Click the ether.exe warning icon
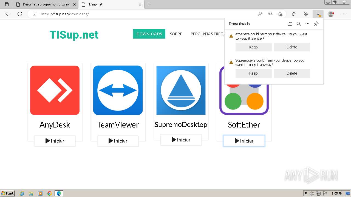This screenshot has width=351, height=197. (x=231, y=36)
